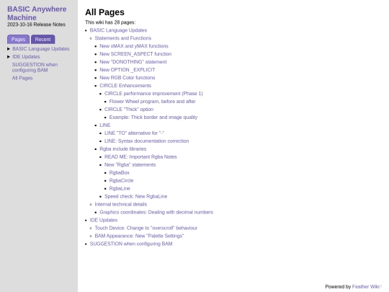Open sidebar SUGGESTION when configuring BAM
The image size is (389, 292).
tap(35, 67)
